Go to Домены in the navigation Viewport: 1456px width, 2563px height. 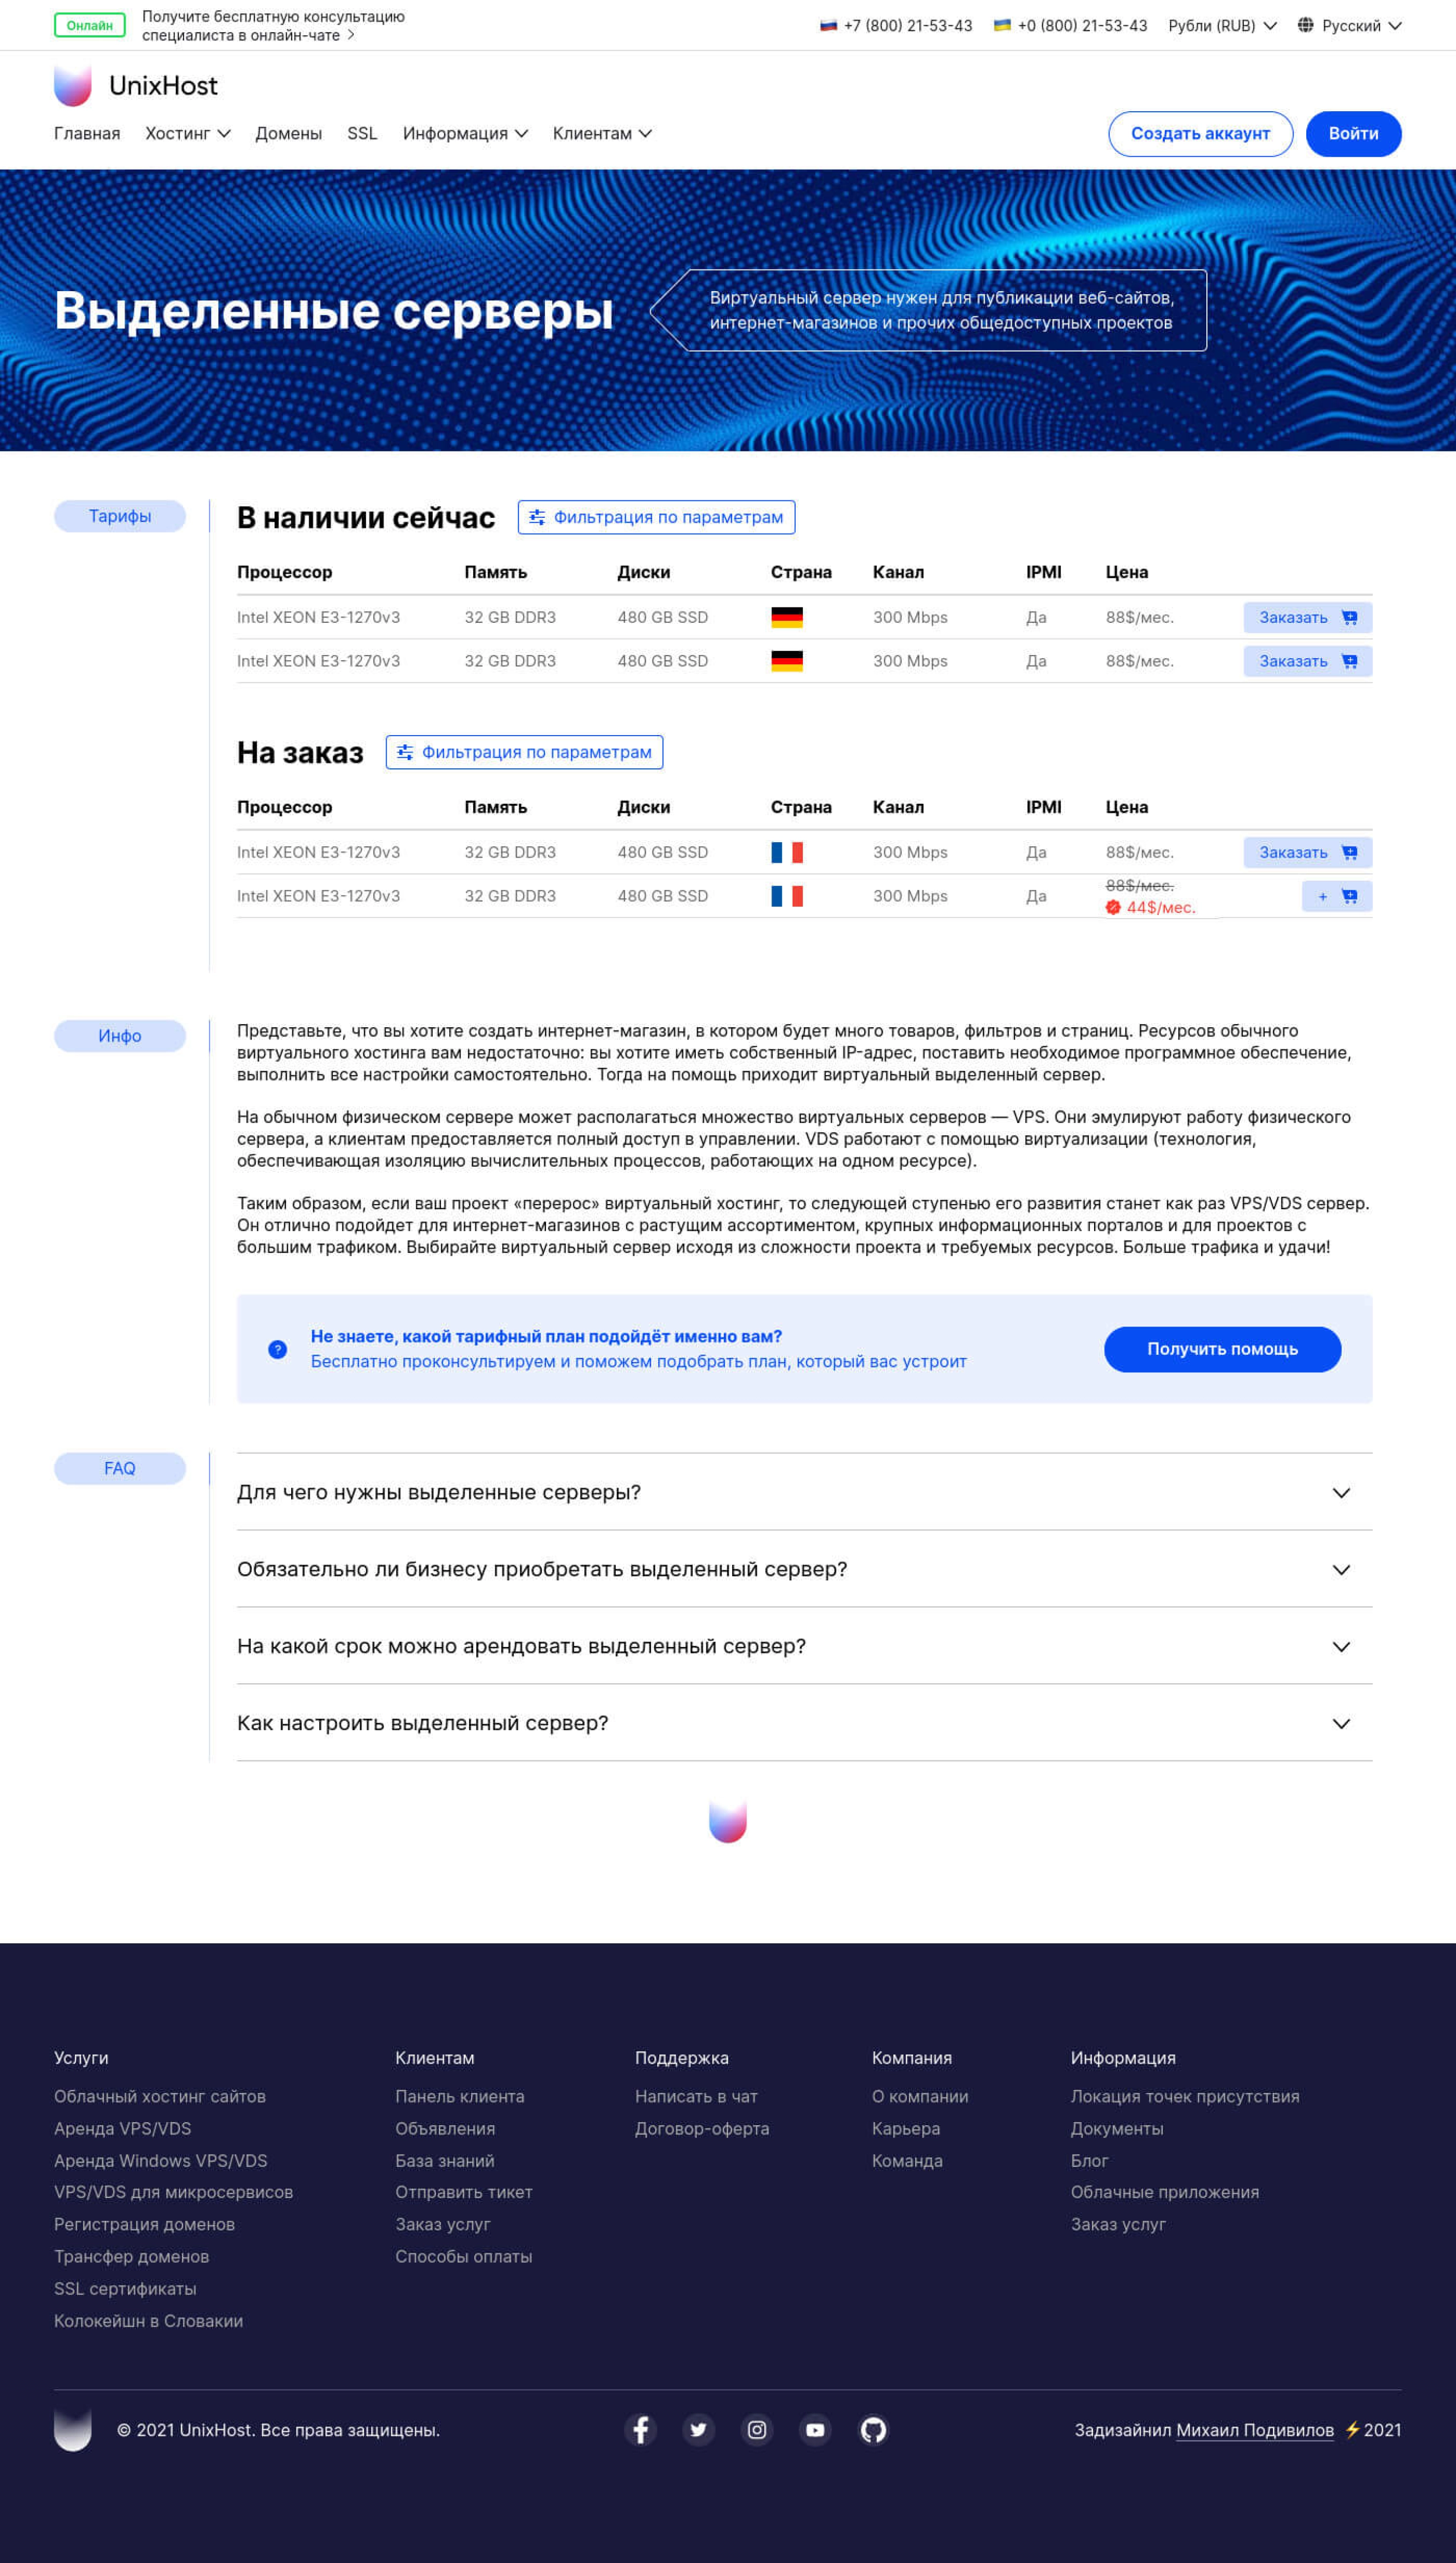[288, 134]
